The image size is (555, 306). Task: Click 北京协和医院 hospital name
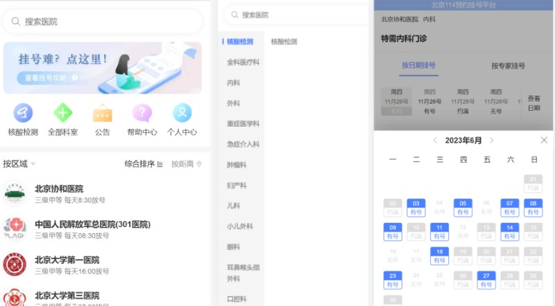[x=59, y=189]
